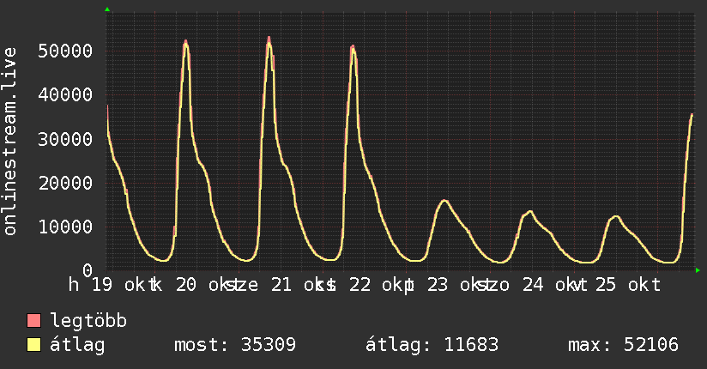This screenshot has height=369, width=707.
Task: Click the 19 okt date label
Action: pyautogui.click(x=119, y=285)
